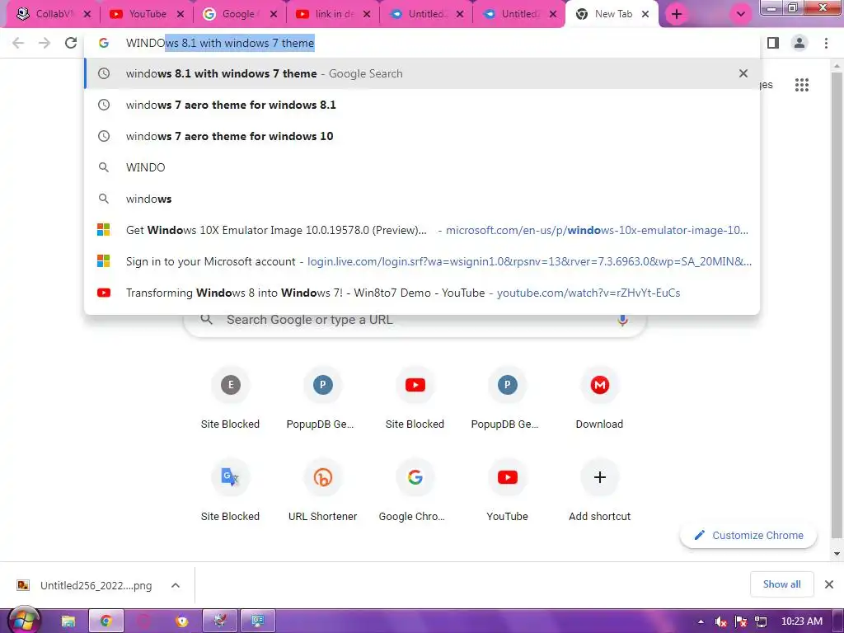
Task: Open File Explorer from taskbar
Action: (x=68, y=621)
